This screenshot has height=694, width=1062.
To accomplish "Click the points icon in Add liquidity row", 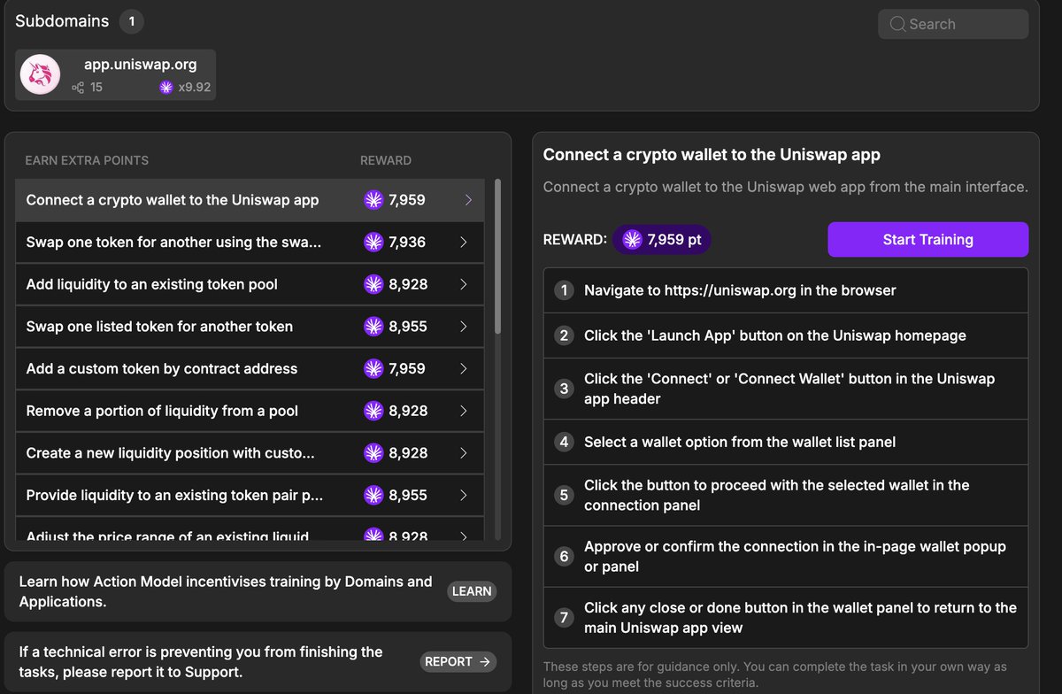I will pyautogui.click(x=373, y=284).
